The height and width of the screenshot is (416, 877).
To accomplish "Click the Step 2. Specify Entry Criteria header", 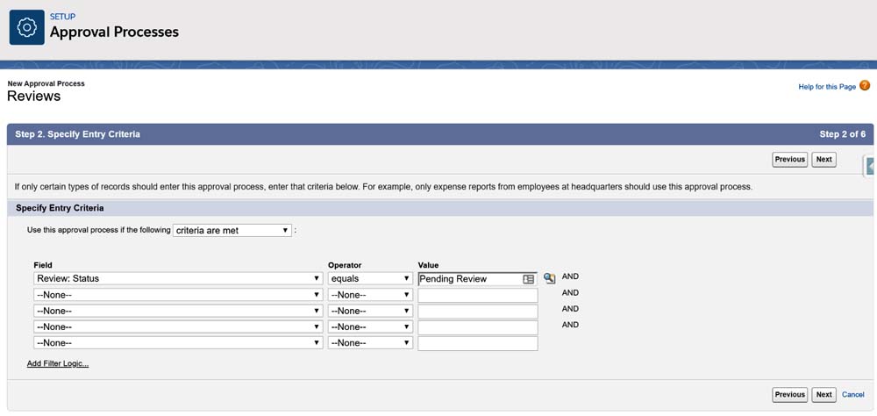I will (x=78, y=134).
